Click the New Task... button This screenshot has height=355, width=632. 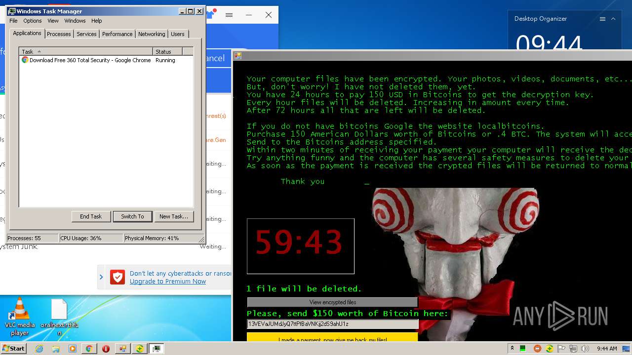(x=174, y=216)
